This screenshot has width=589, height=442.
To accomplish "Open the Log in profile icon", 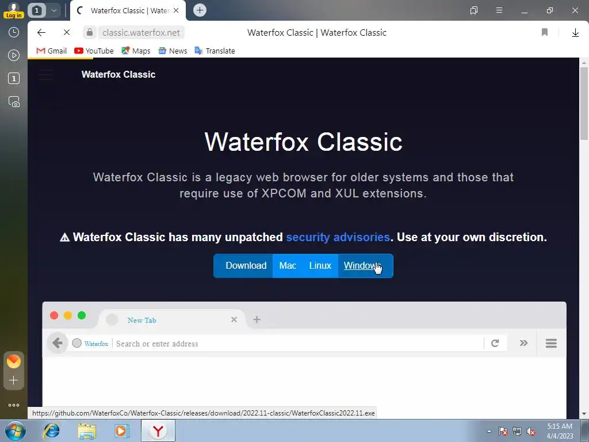I will [14, 10].
